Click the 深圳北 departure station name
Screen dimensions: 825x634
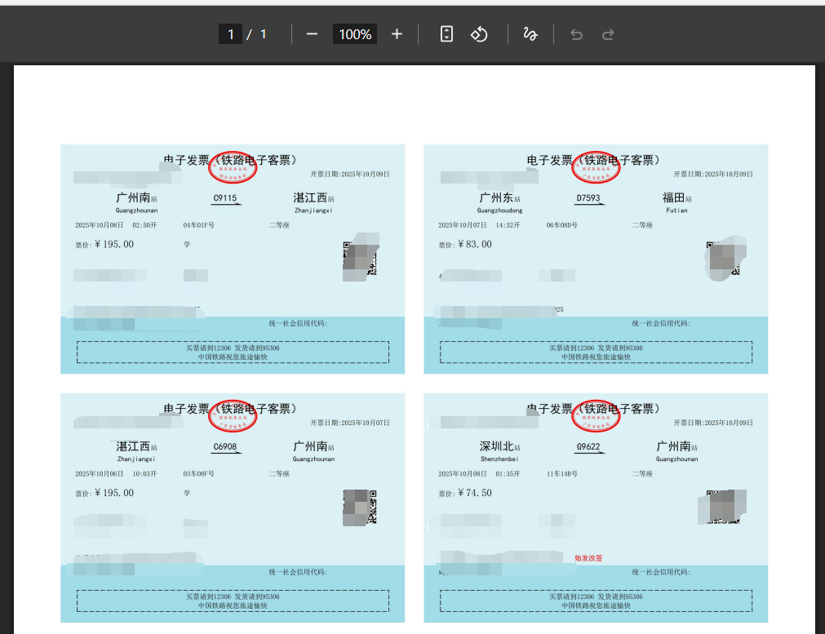(x=496, y=446)
